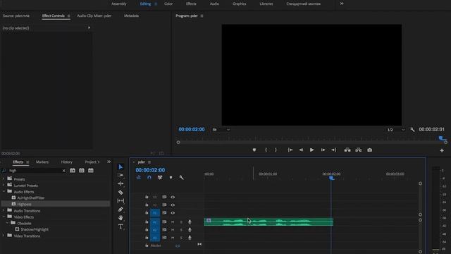Open the Fit zoom level dropdown
Image resolution: width=451 pixels, height=254 pixels.
[221, 130]
